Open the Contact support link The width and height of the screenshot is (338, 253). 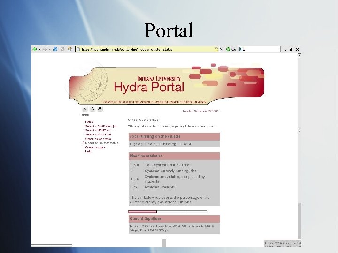click(96, 148)
